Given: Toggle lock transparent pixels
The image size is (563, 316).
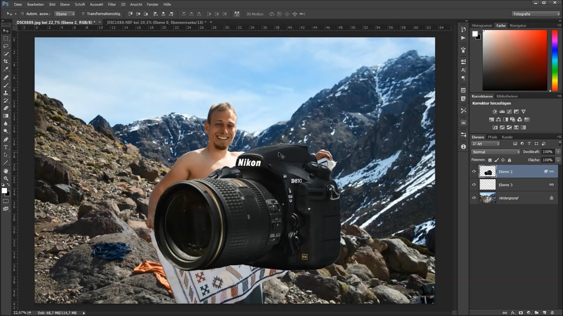Looking at the screenshot, I should pyautogui.click(x=490, y=160).
